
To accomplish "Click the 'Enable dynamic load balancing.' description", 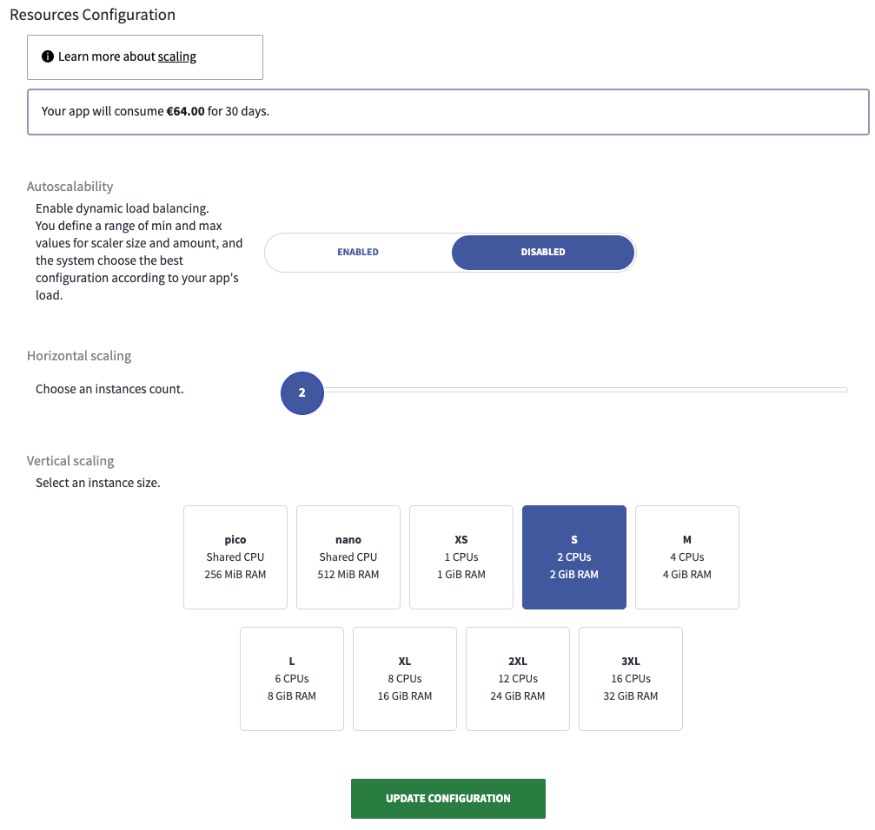I will click(x=123, y=208).
